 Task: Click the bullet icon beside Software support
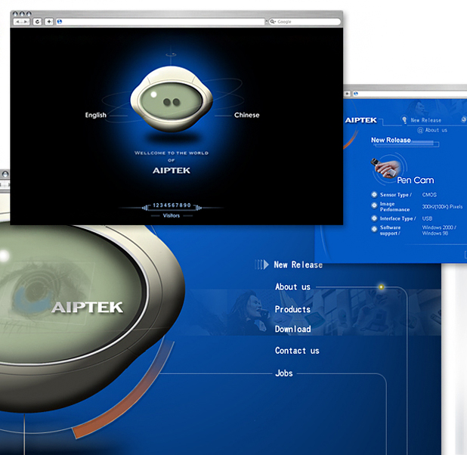[x=374, y=229]
